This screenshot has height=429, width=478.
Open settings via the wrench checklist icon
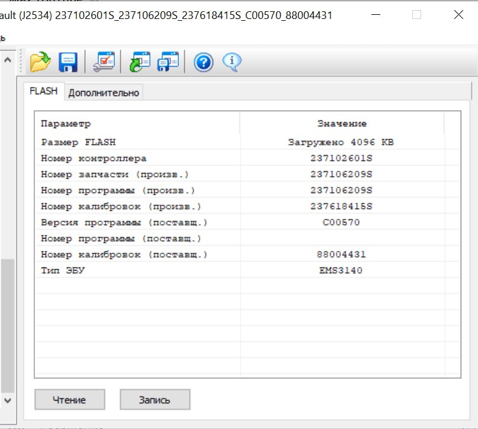coord(104,61)
